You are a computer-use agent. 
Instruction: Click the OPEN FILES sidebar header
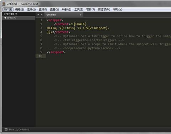pyautogui.click(x=10, y=14)
